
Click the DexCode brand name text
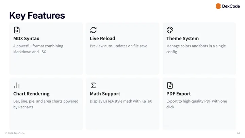pos(231,6)
